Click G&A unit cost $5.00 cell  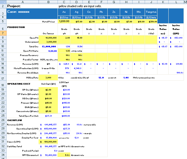(x=48, y=107)
